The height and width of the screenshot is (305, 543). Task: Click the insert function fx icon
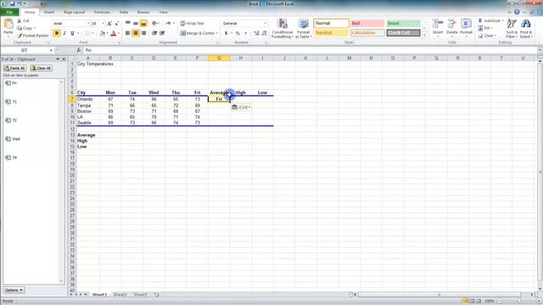coord(79,51)
